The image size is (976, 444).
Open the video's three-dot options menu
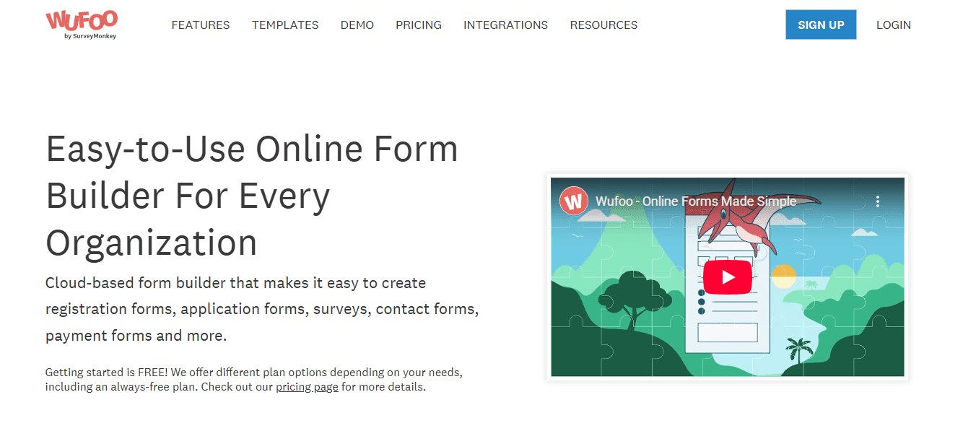click(x=878, y=201)
